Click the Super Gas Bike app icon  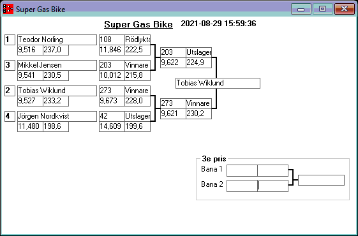[x=8, y=9]
